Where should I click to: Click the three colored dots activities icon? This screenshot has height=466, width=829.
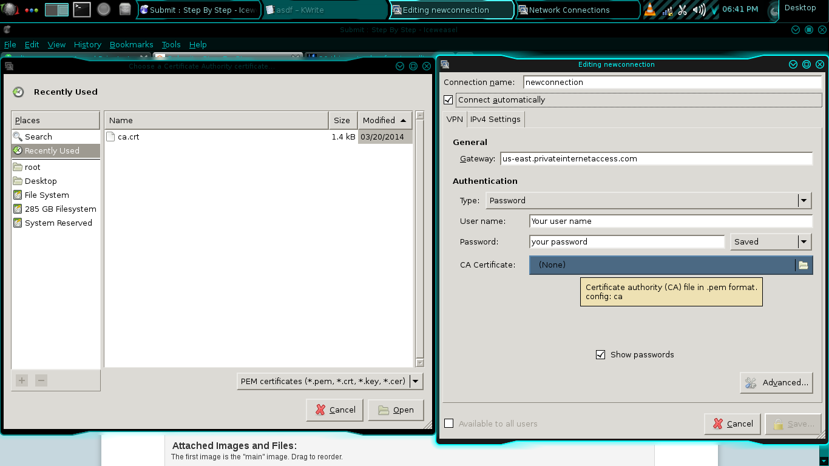[32, 10]
